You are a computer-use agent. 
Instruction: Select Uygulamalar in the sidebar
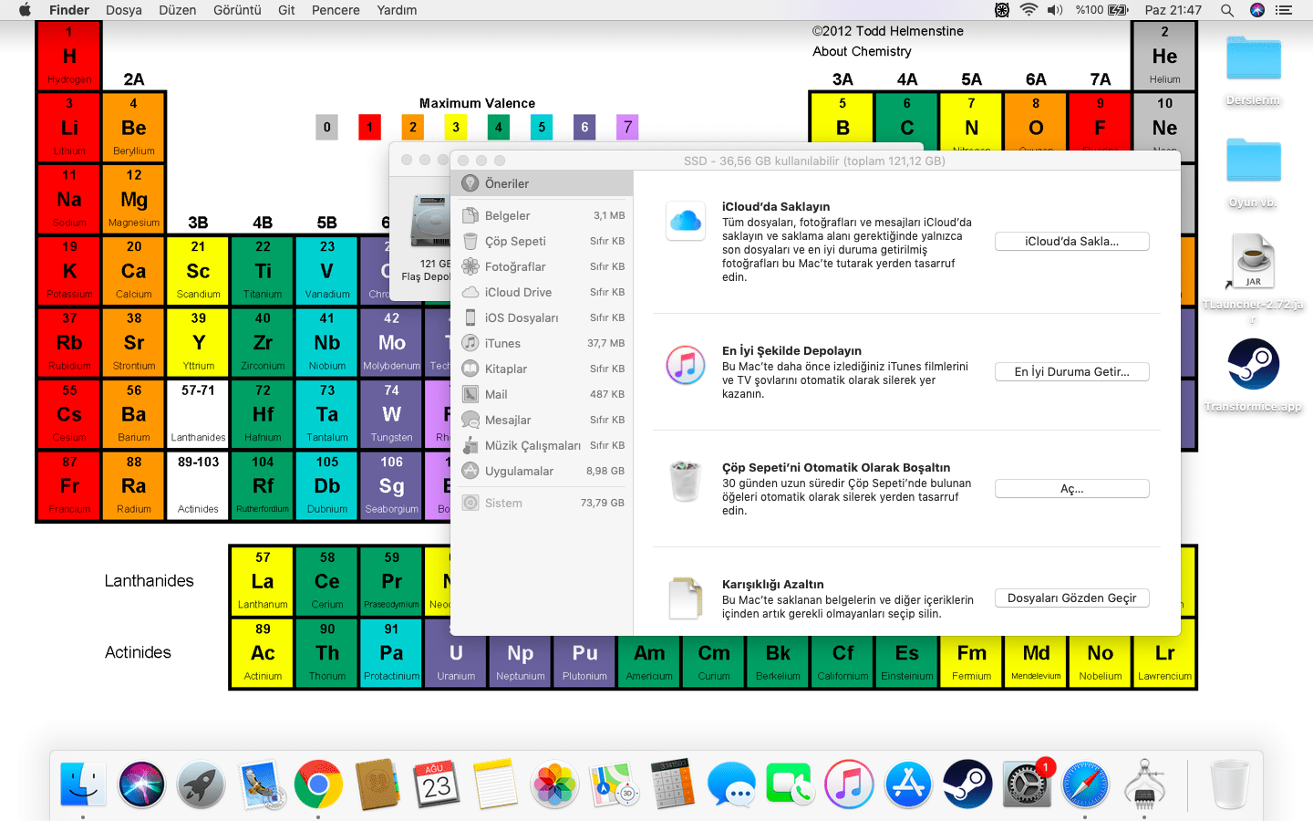tap(542, 472)
